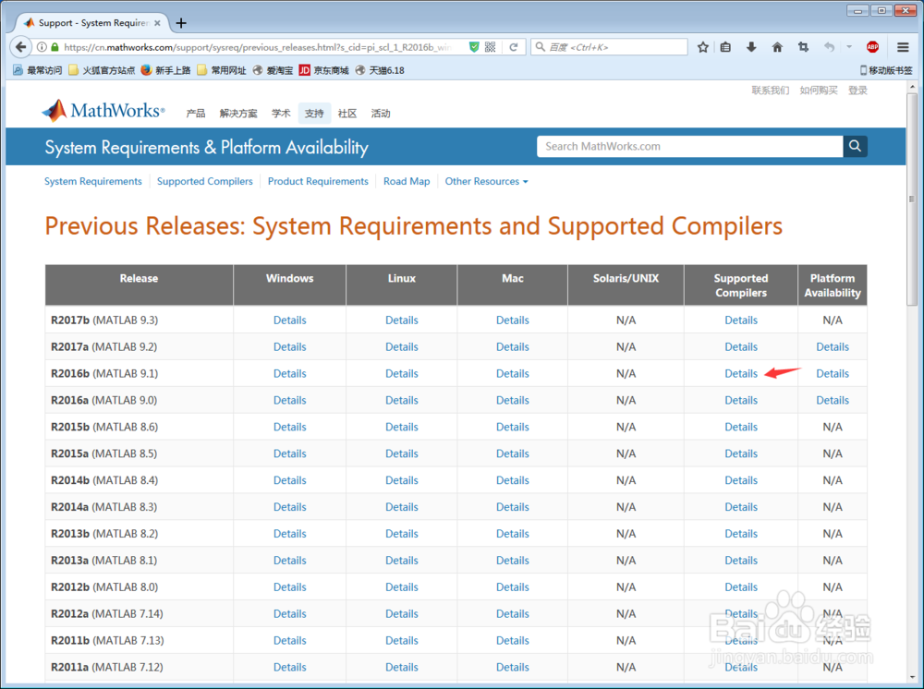Click the MathWorks logo

(x=103, y=110)
